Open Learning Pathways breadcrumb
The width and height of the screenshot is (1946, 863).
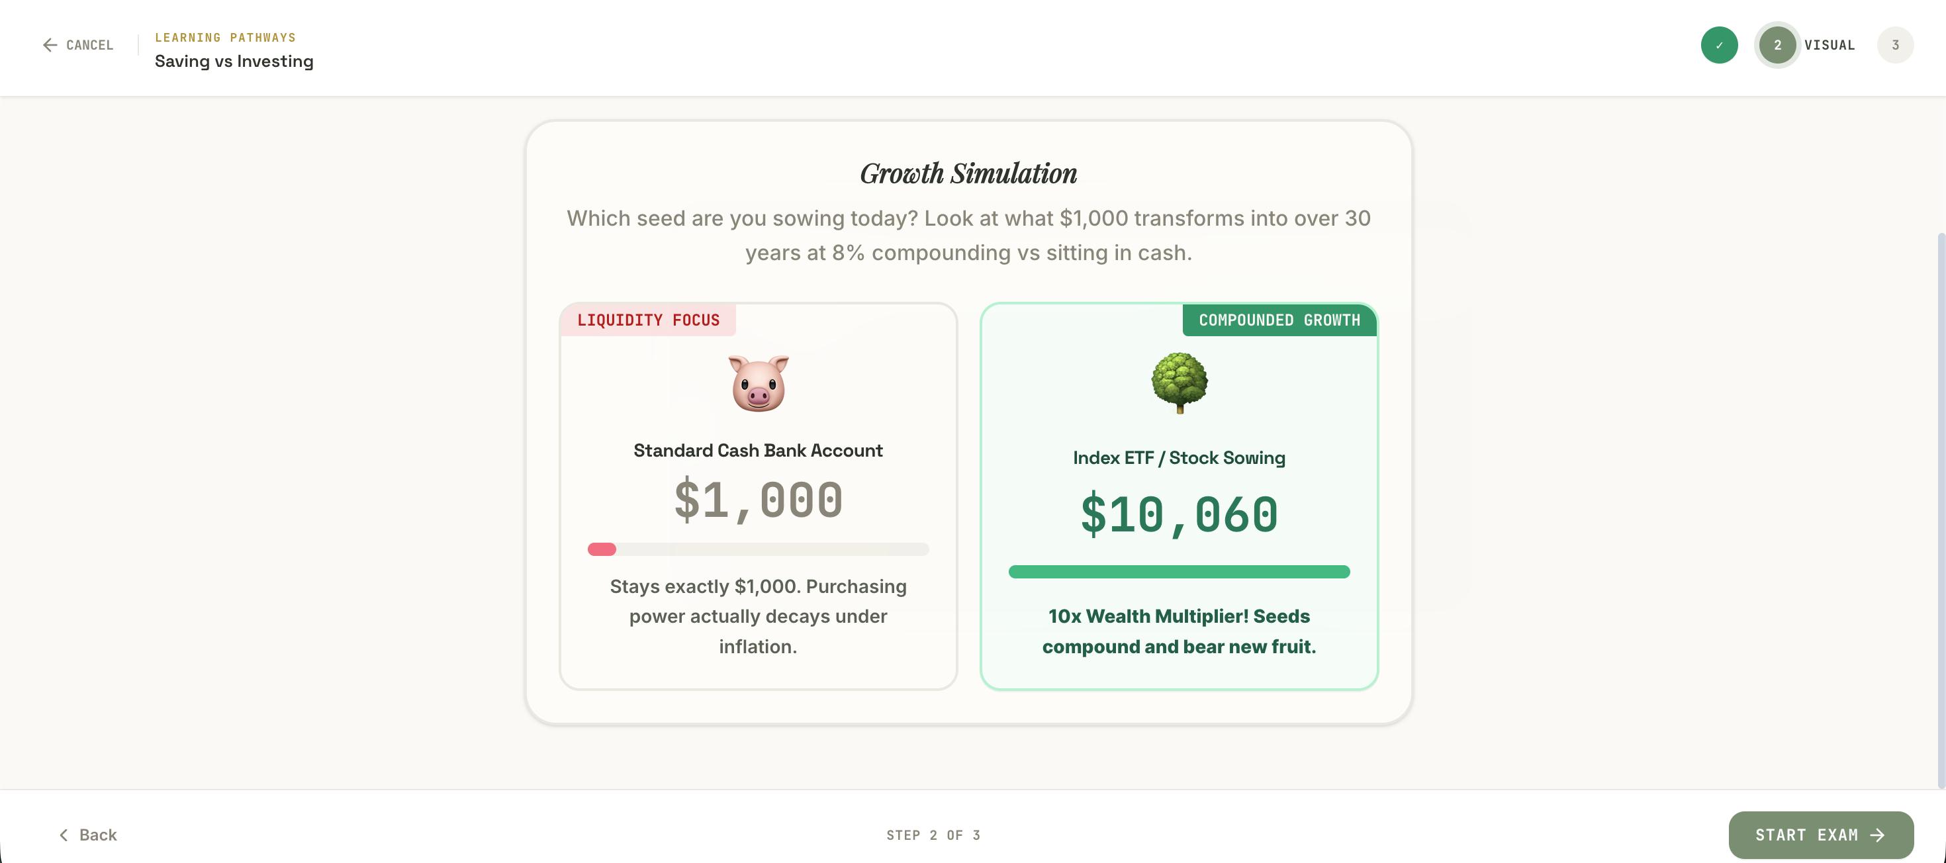coord(225,38)
